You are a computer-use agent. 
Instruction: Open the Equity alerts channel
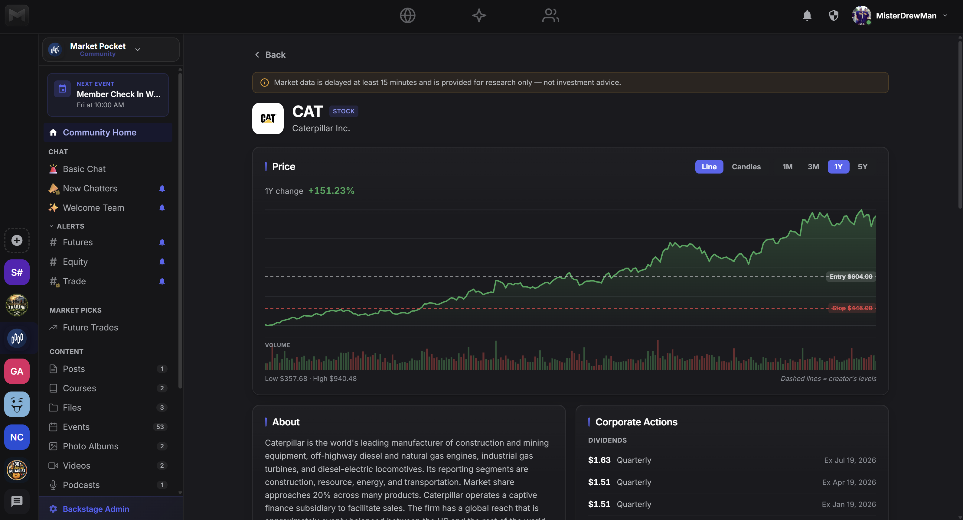pyautogui.click(x=75, y=262)
